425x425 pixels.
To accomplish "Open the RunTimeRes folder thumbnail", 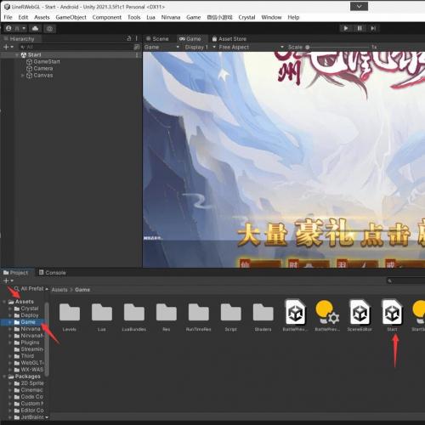I will click(x=199, y=313).
